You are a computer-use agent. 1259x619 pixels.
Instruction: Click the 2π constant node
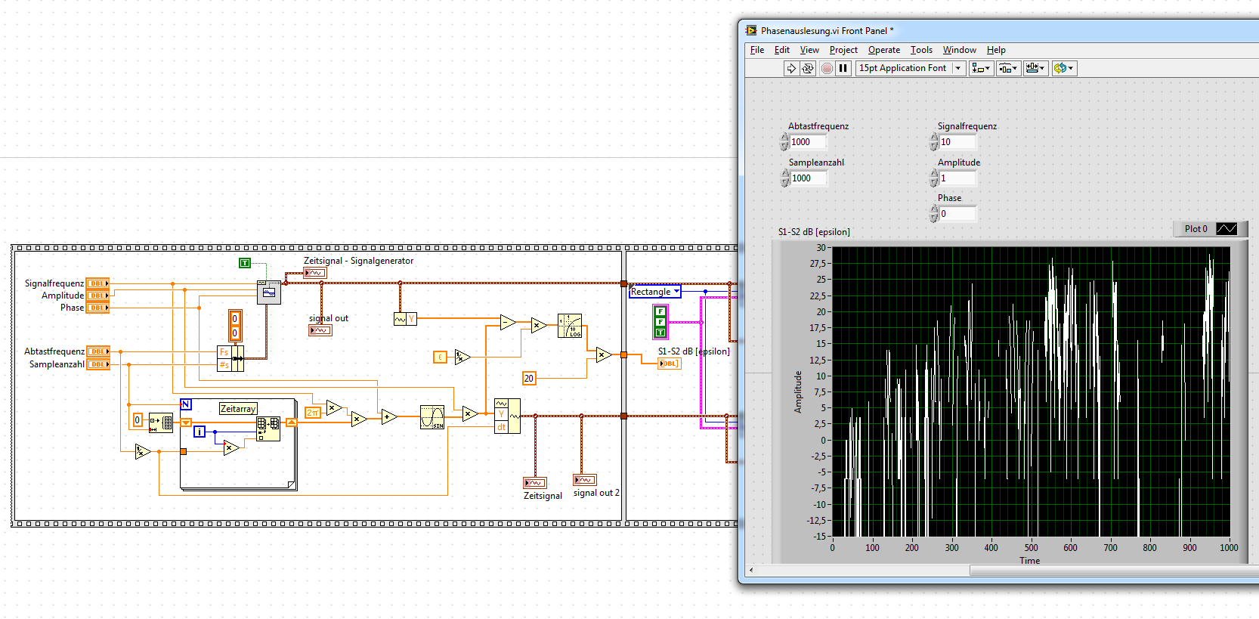click(312, 412)
